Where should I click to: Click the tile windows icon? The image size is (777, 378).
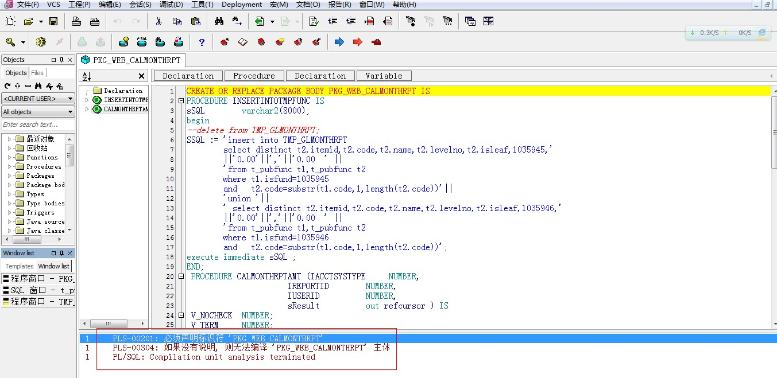click(489, 22)
